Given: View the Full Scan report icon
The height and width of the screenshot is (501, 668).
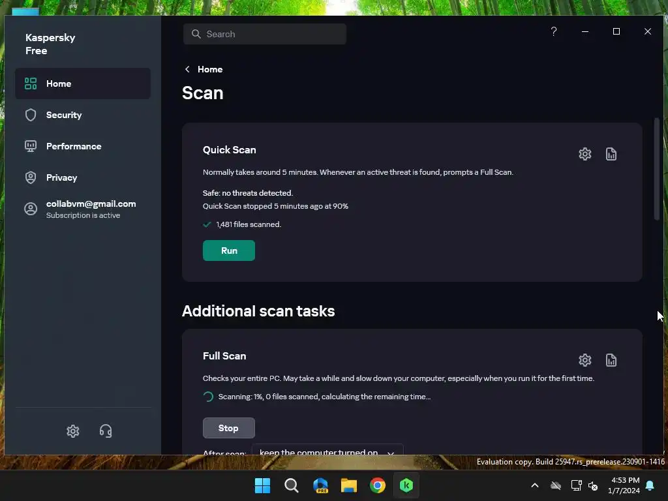Looking at the screenshot, I should tap(611, 360).
